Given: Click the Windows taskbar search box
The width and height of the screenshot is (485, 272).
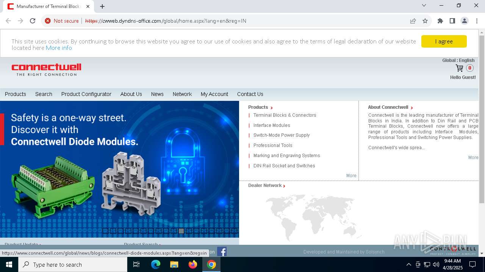Looking at the screenshot, I should pos(73,264).
